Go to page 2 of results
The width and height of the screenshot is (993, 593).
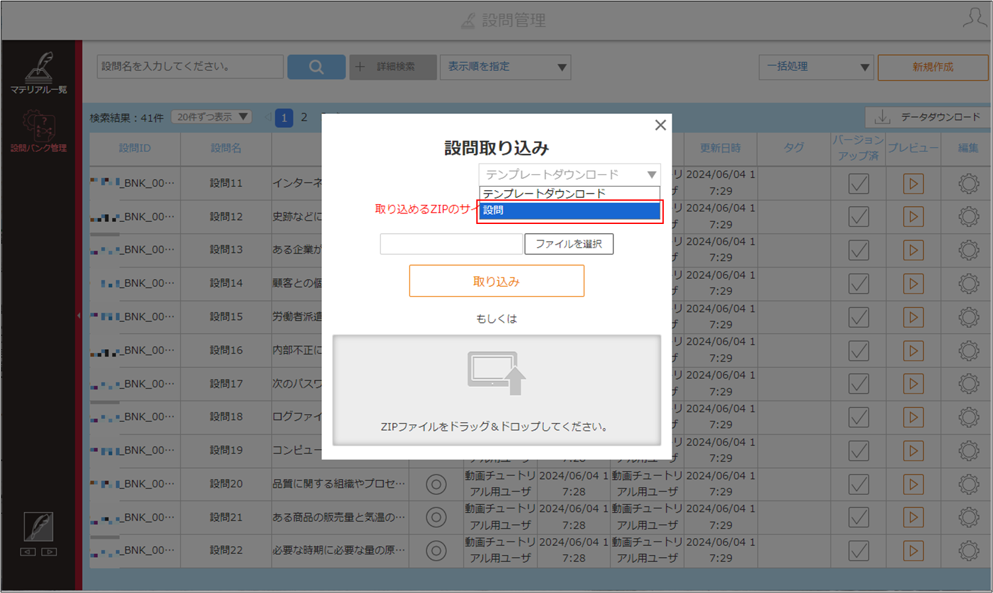(304, 117)
